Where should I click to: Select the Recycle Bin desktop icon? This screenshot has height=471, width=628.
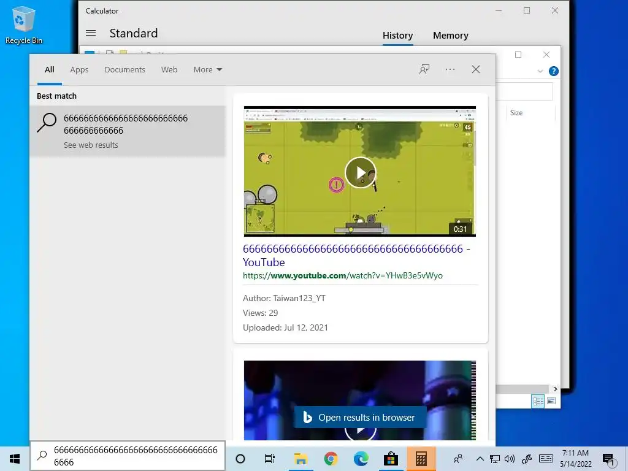coord(24,25)
